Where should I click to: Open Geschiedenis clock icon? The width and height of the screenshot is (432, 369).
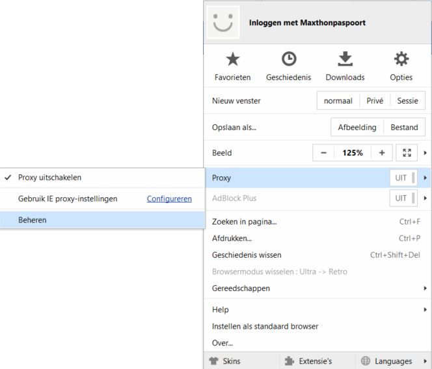289,59
